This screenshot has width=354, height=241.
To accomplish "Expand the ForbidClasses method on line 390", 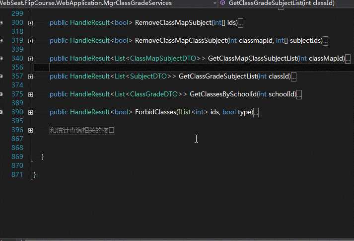I will pyautogui.click(x=30, y=112).
